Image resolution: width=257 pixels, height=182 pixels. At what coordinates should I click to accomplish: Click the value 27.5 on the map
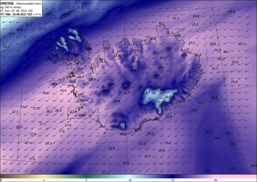(x=15, y=112)
